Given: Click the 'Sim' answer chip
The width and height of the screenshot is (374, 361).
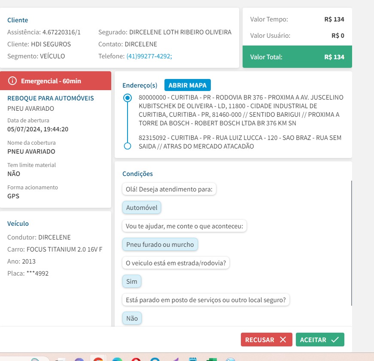Looking at the screenshot, I should 132,281.
